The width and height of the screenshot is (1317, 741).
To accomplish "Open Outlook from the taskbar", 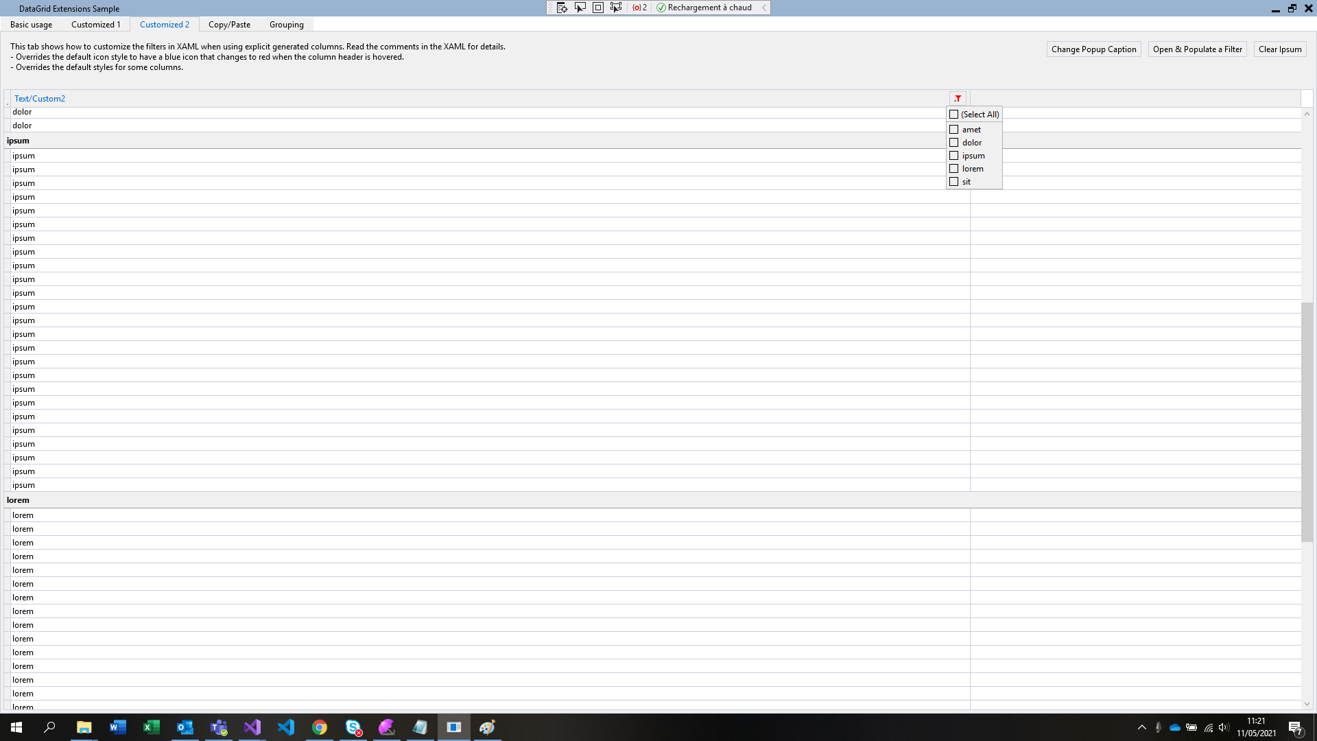I will coord(185,727).
